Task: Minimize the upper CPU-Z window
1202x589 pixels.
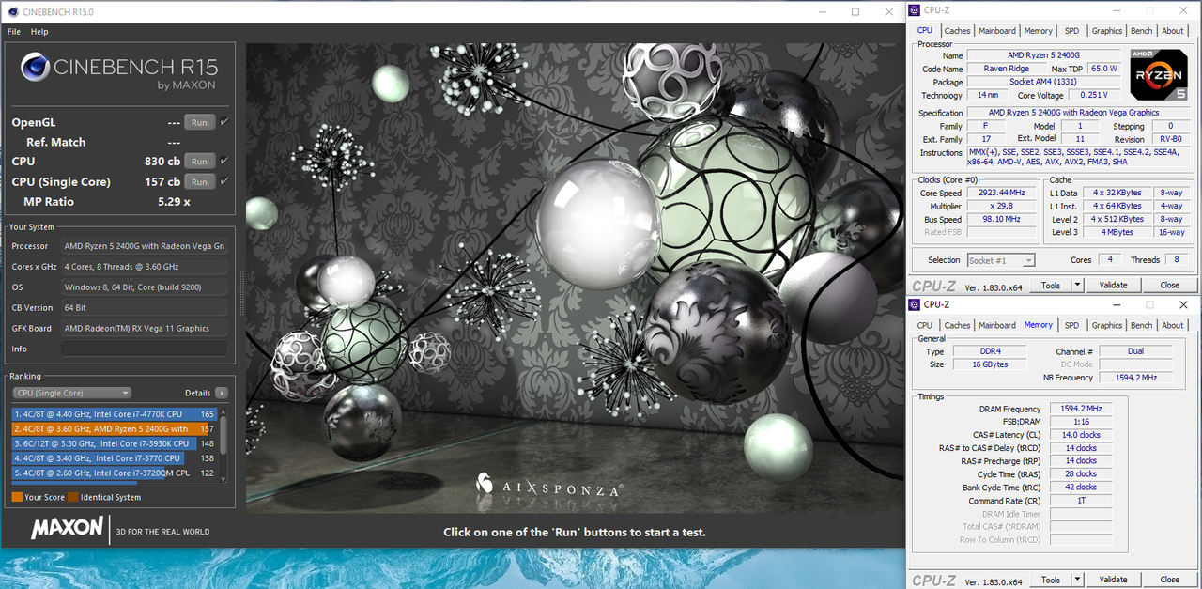Action: point(1116,10)
